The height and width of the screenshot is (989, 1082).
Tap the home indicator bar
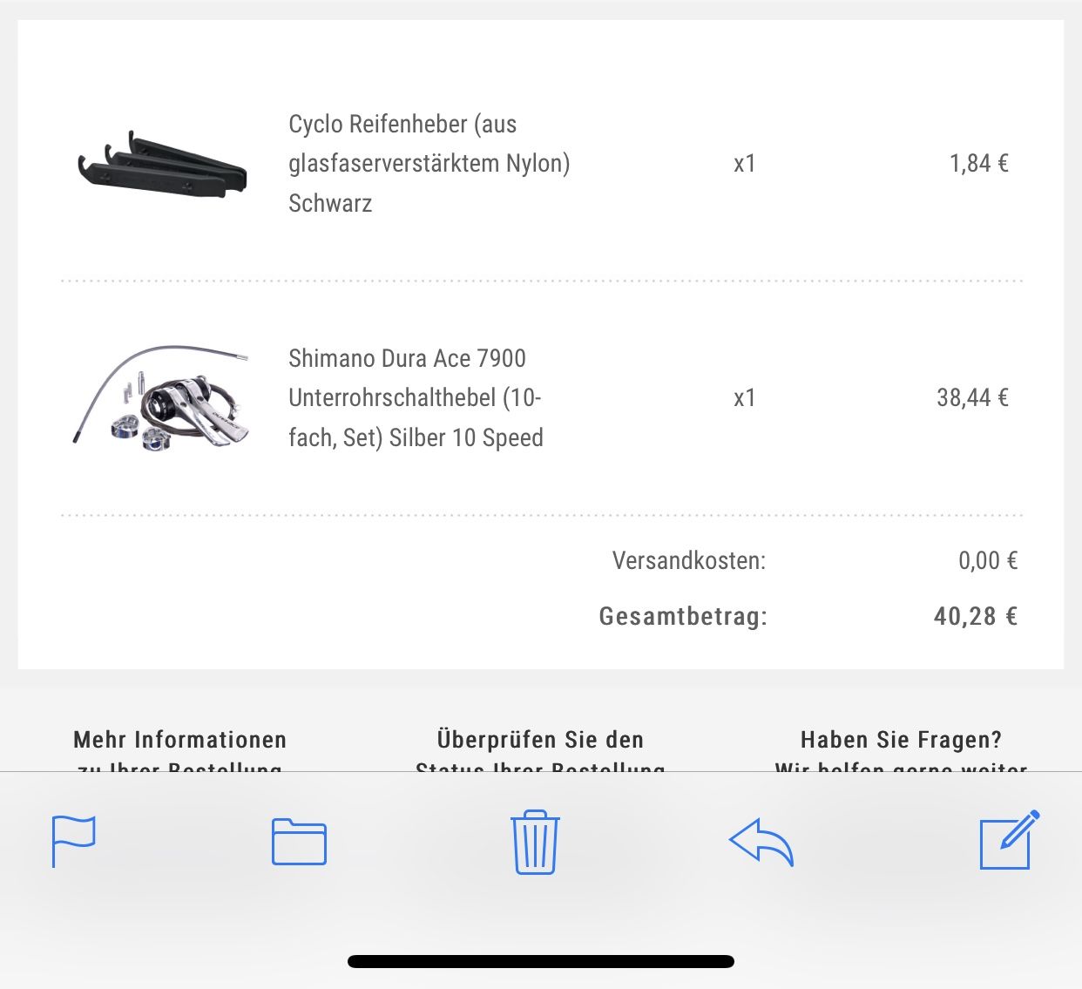540,962
